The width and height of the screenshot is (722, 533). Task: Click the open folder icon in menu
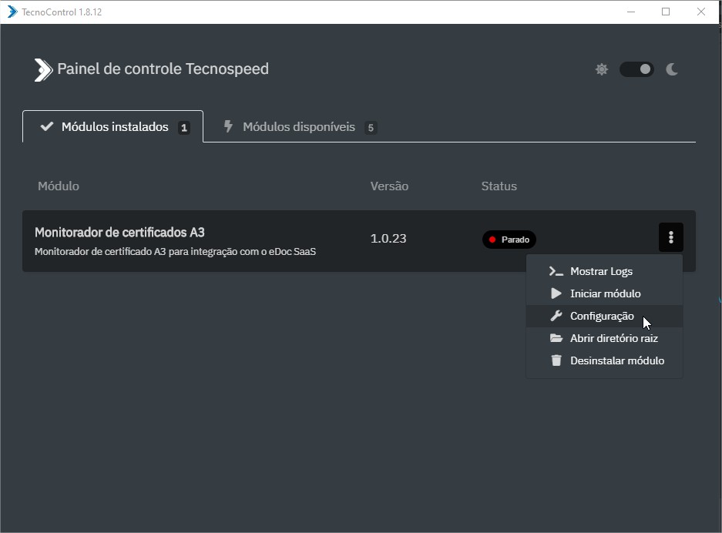pos(556,338)
